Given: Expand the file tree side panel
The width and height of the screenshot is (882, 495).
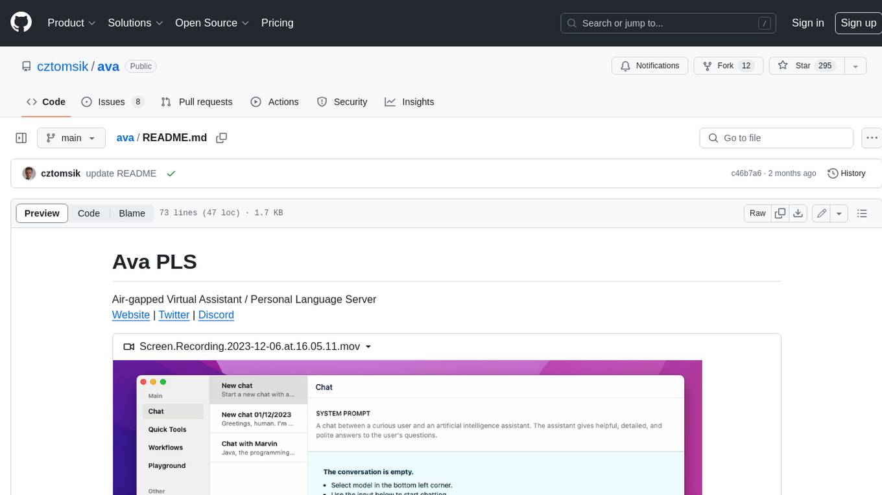Looking at the screenshot, I should click(x=21, y=138).
